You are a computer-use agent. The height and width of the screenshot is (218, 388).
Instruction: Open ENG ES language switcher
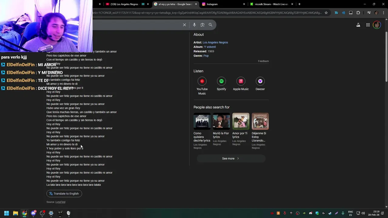click(350, 213)
